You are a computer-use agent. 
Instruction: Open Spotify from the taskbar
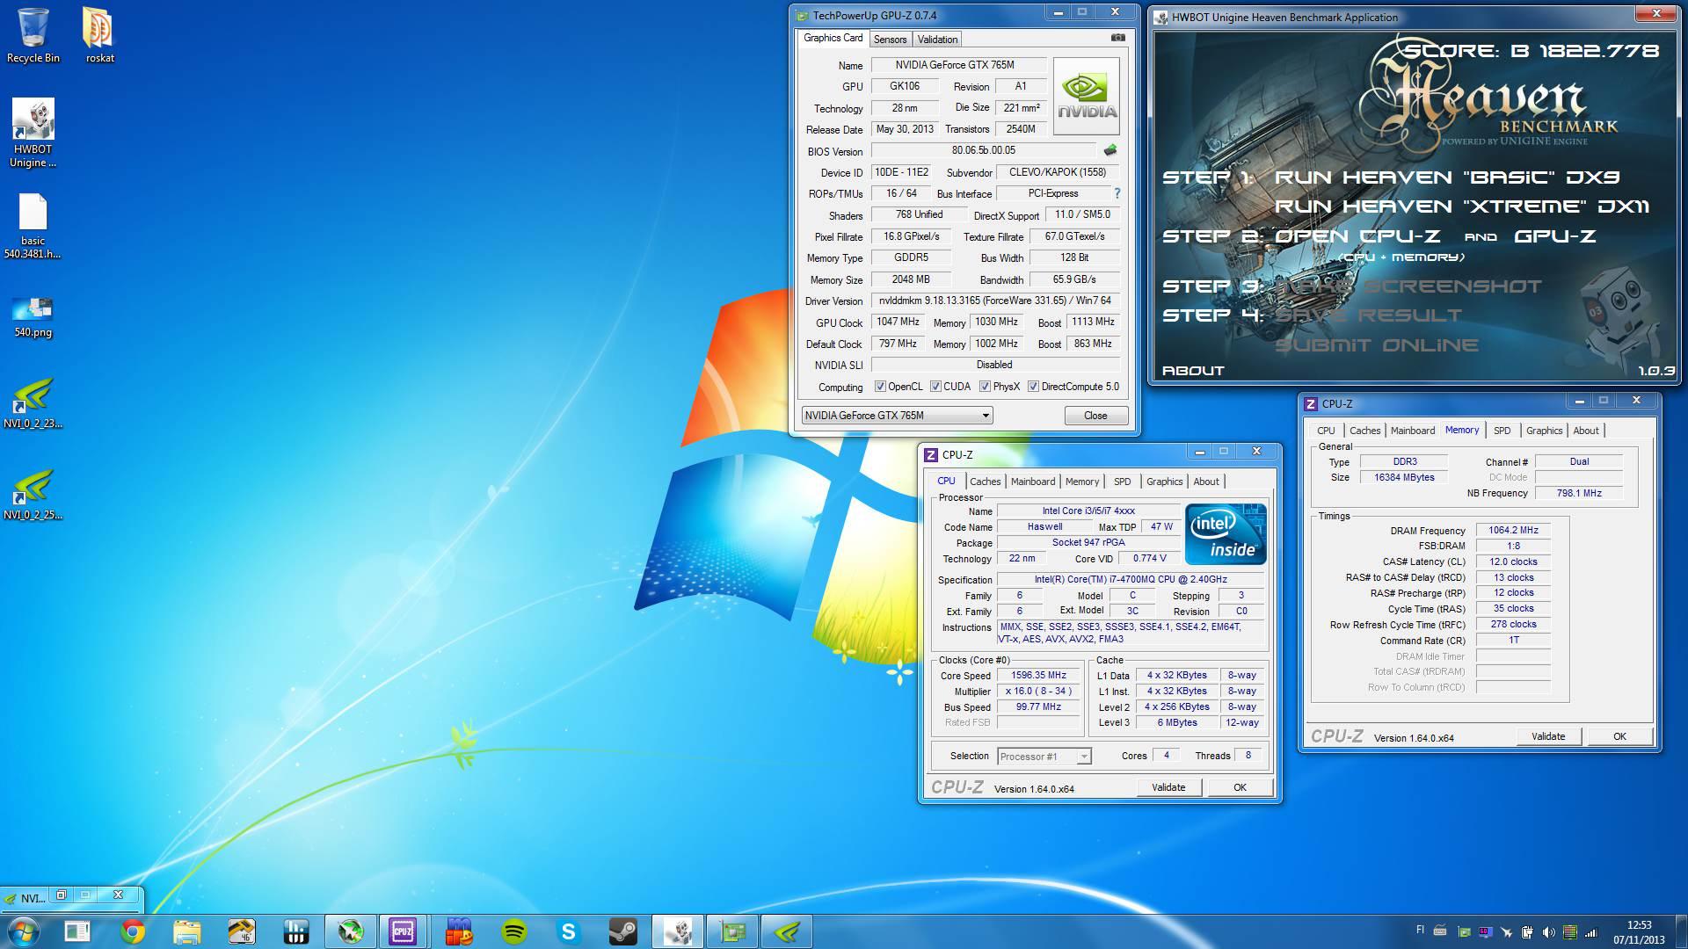click(514, 931)
